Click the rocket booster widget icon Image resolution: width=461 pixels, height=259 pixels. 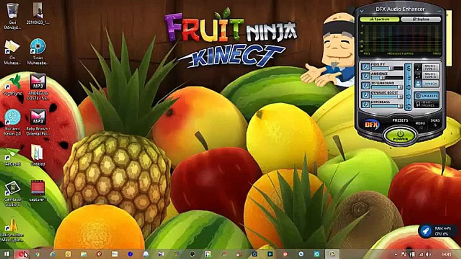coord(426,231)
